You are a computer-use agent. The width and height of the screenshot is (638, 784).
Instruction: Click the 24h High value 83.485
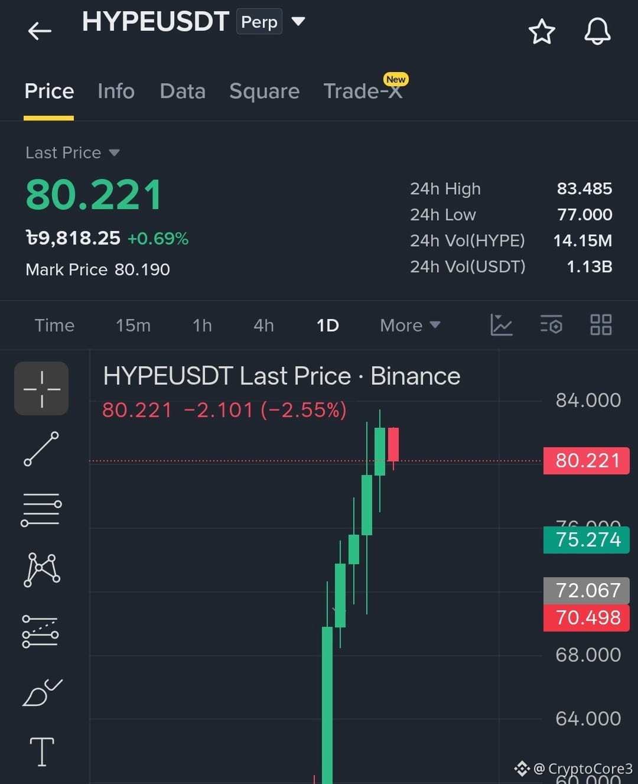tap(584, 189)
